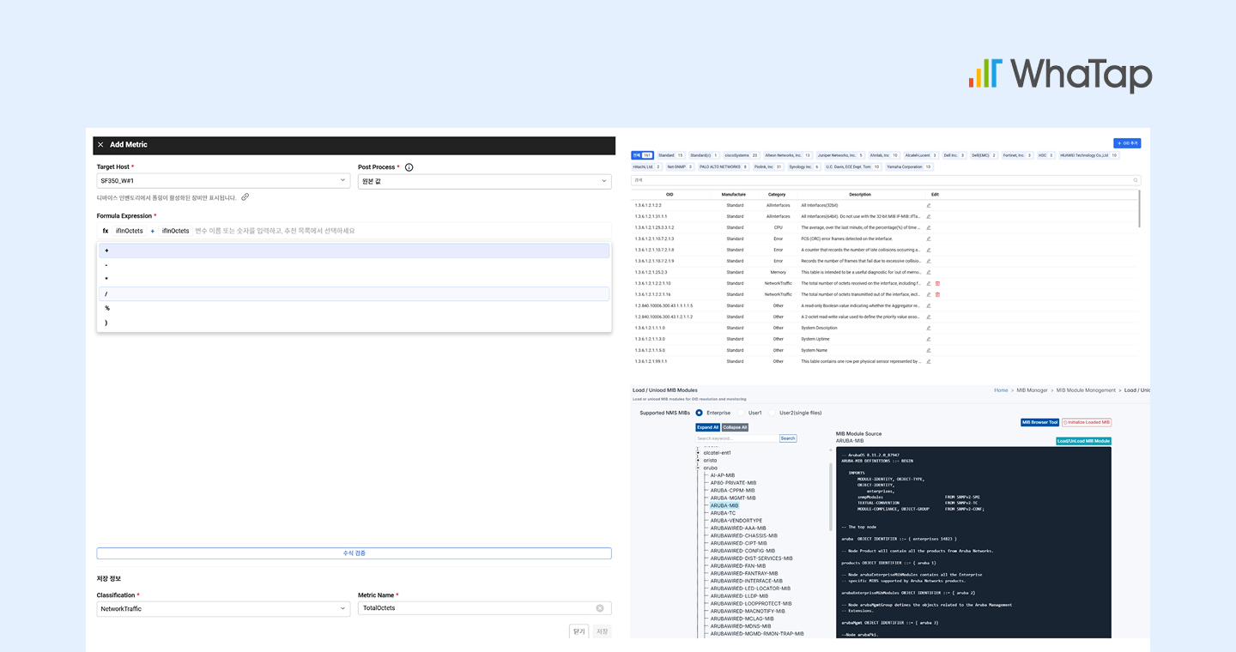Click the Expand All button
This screenshot has height=652, width=1236.
click(707, 427)
